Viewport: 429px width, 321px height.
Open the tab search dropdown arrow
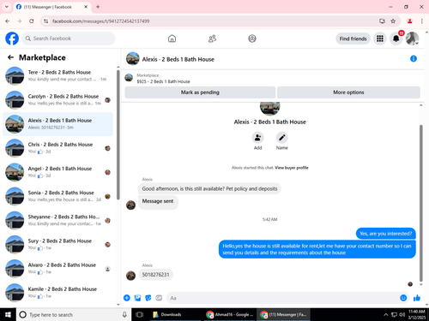[7, 7]
